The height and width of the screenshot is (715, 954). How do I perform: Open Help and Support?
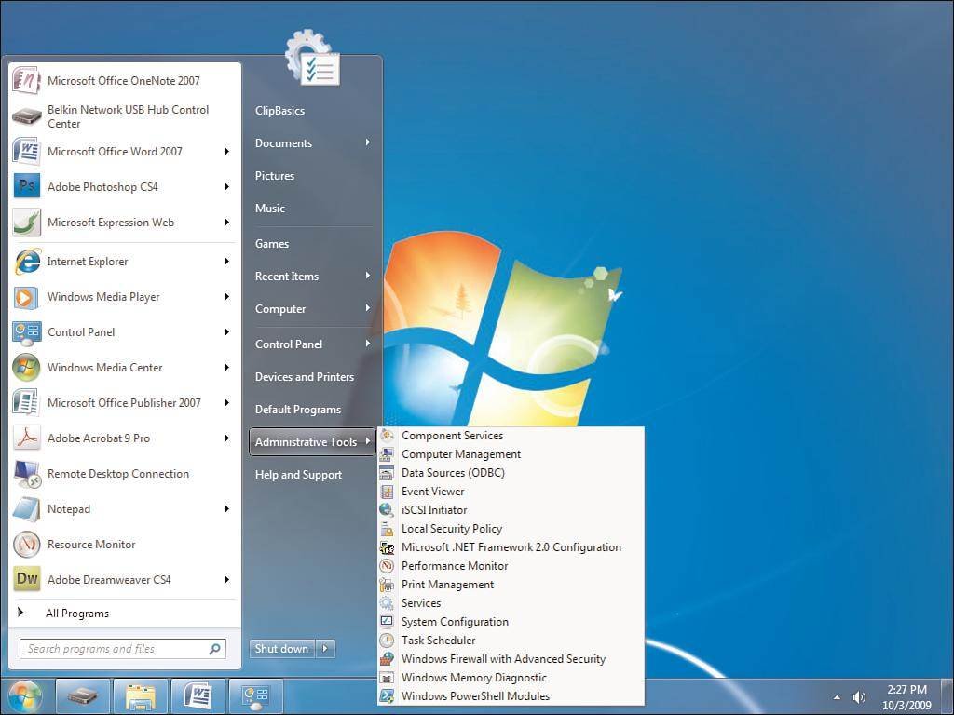click(298, 474)
